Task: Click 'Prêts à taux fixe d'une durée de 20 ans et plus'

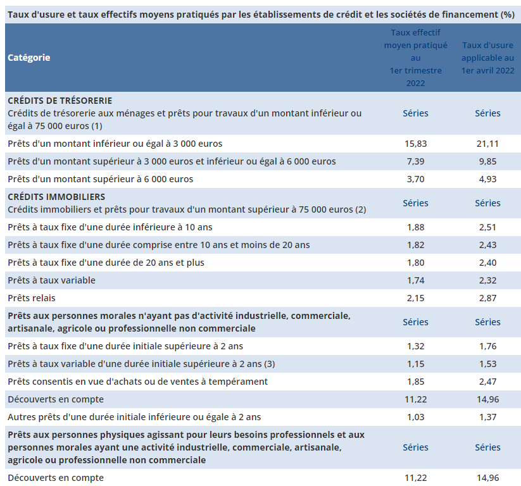Action: click(106, 263)
